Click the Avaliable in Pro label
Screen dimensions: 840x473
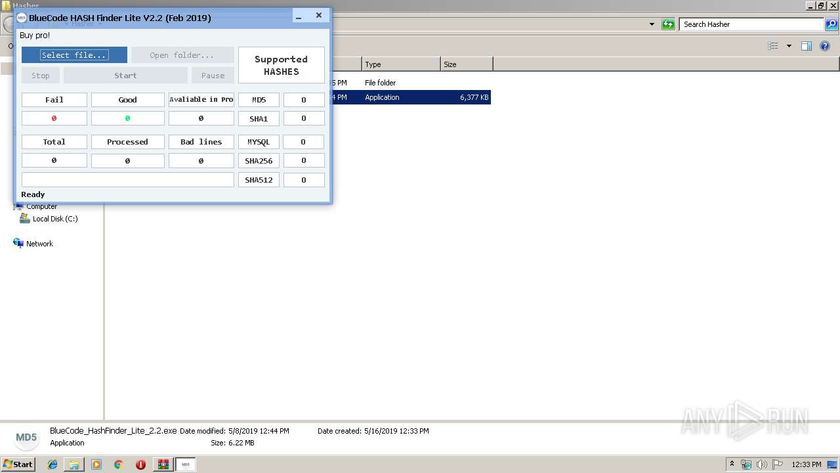[x=201, y=100]
